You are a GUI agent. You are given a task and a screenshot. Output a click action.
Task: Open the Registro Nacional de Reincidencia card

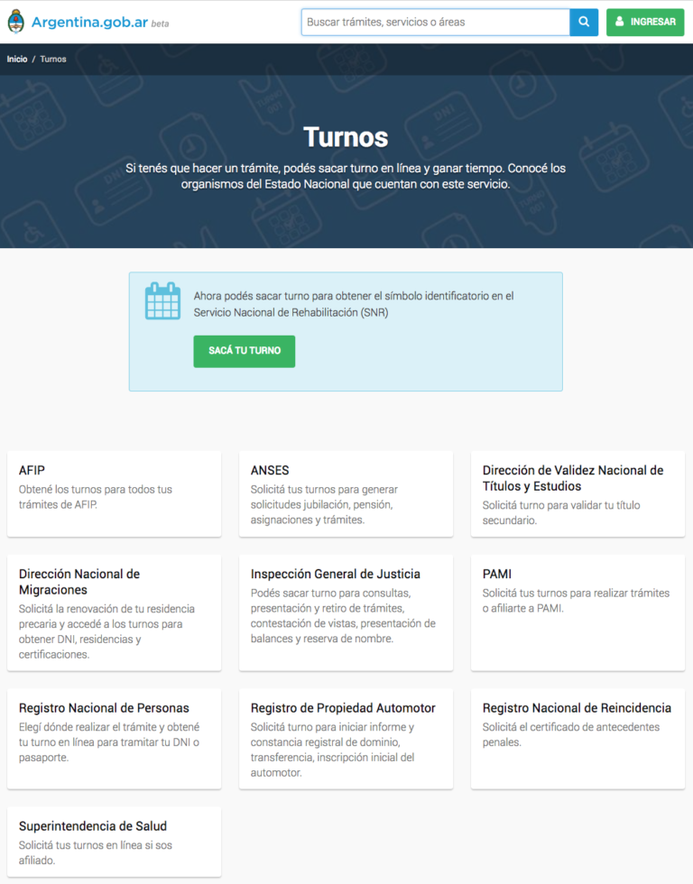point(577,739)
